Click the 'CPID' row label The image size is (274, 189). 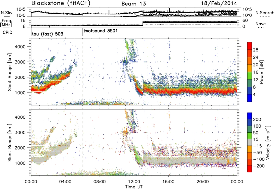click(8, 32)
